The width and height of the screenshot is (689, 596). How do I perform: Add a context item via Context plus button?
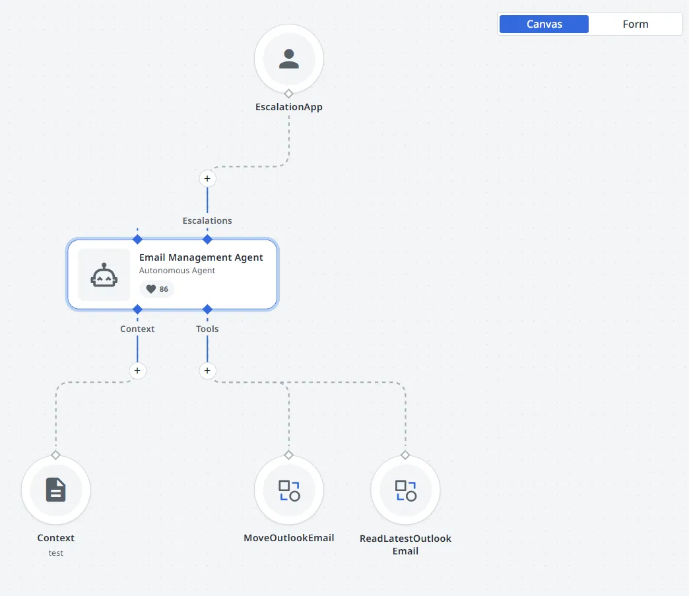[x=137, y=371]
